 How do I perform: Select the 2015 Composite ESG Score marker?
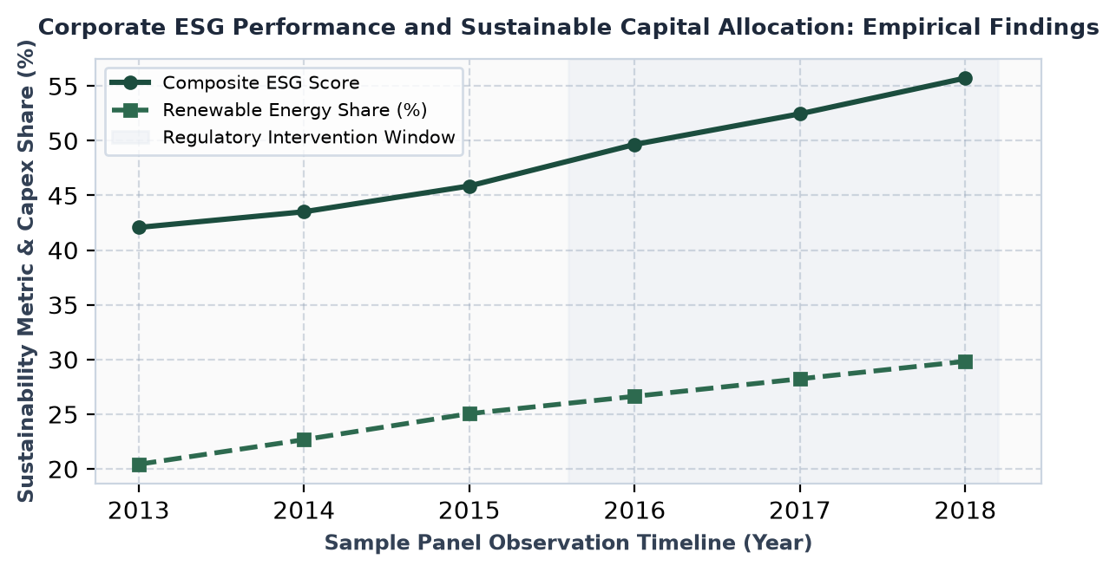469,186
